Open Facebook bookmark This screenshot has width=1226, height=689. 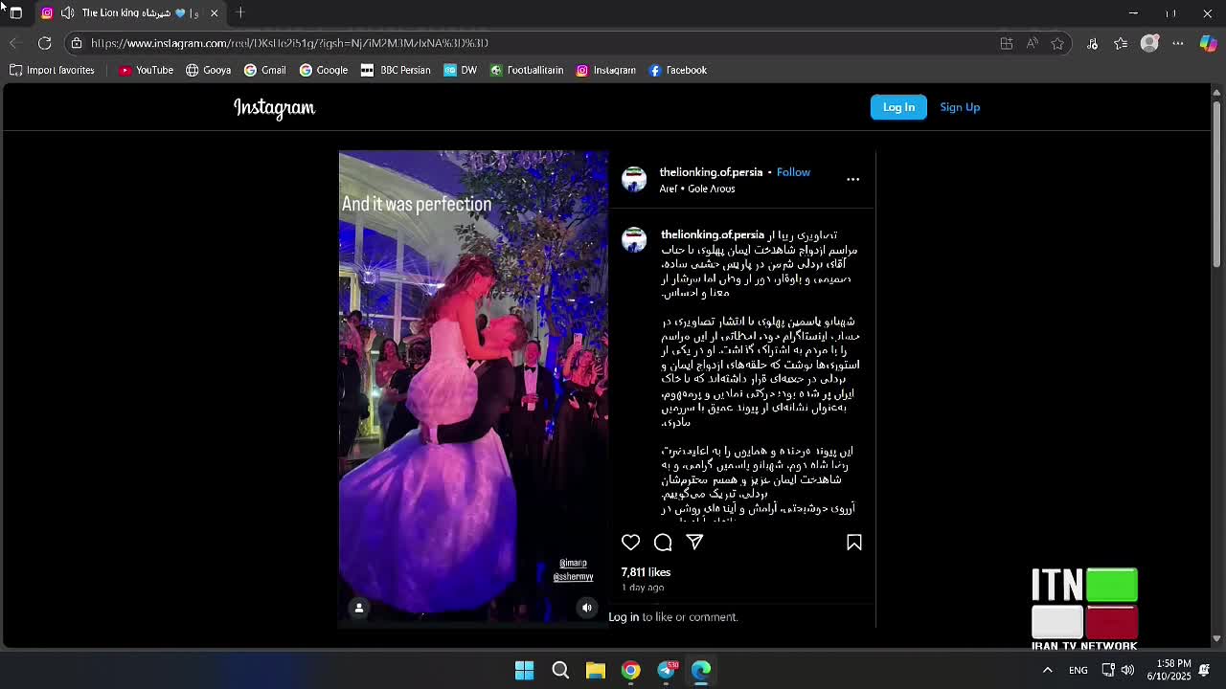(677, 70)
